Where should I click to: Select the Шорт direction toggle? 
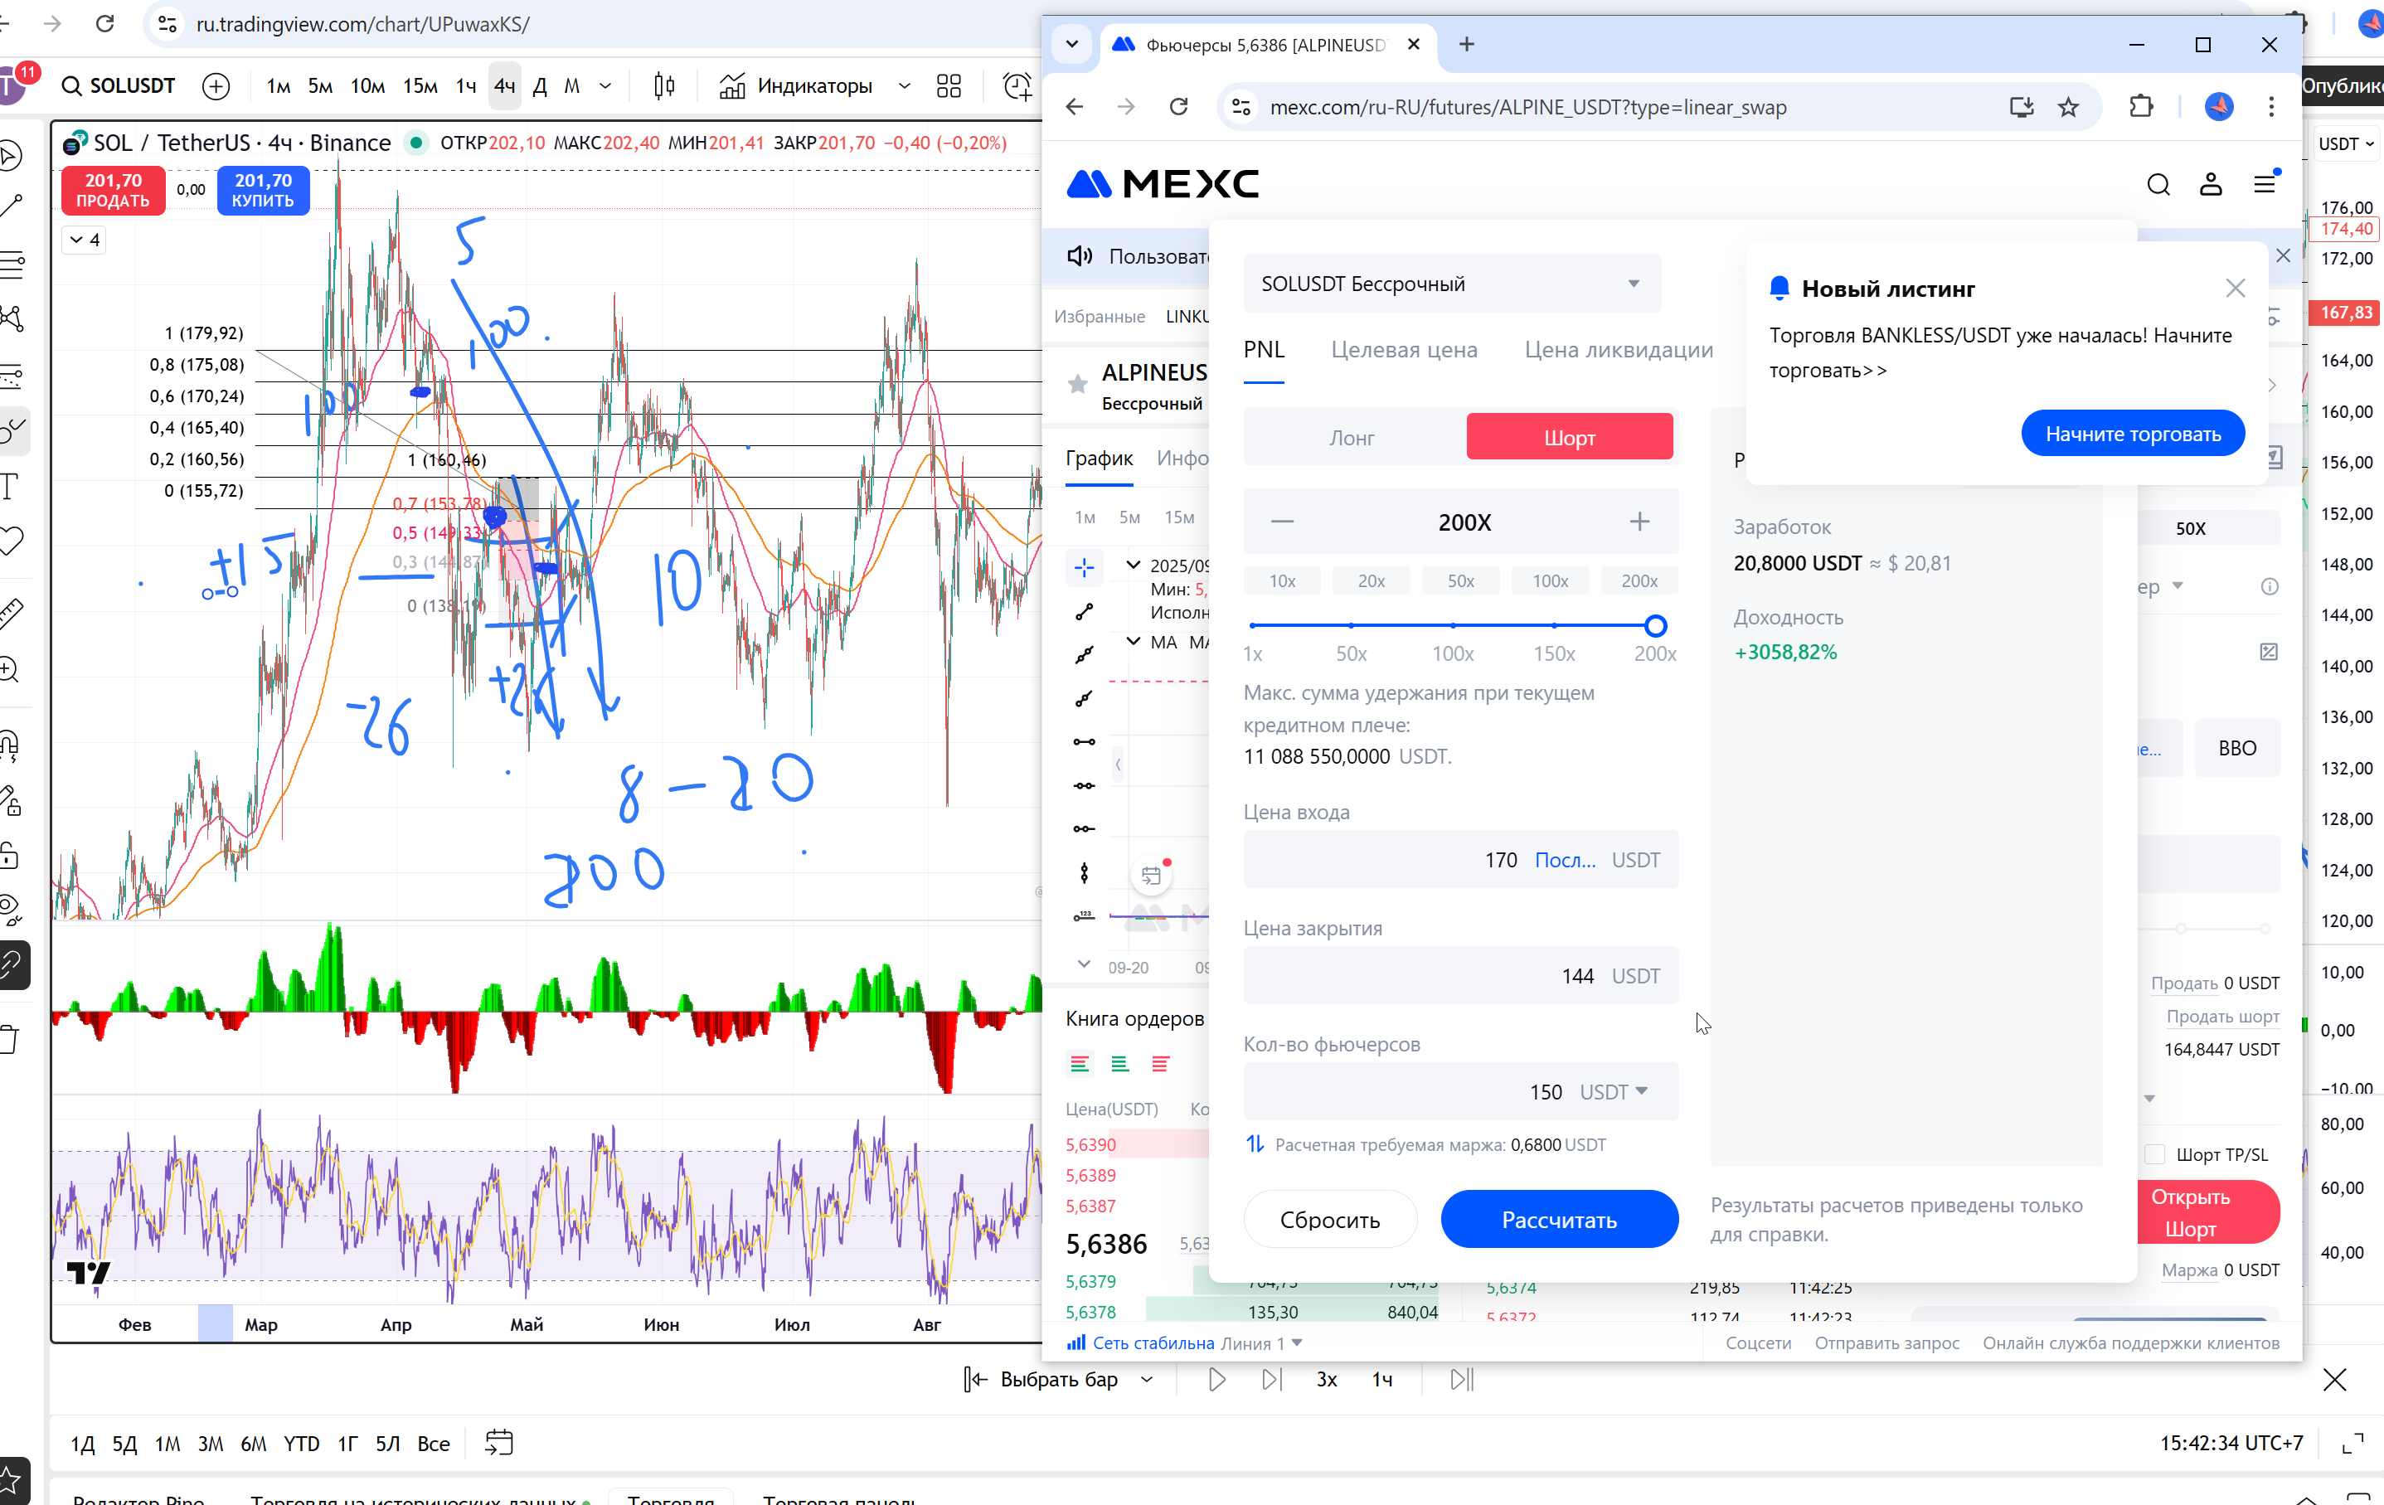coord(1569,438)
